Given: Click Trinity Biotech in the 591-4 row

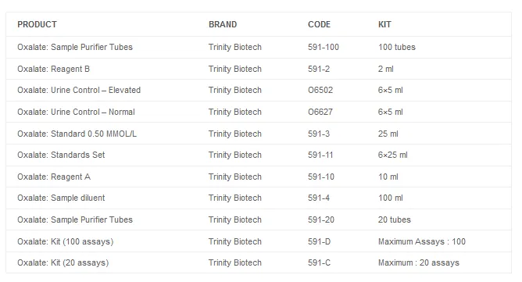Looking at the screenshot, I should coord(234,198).
